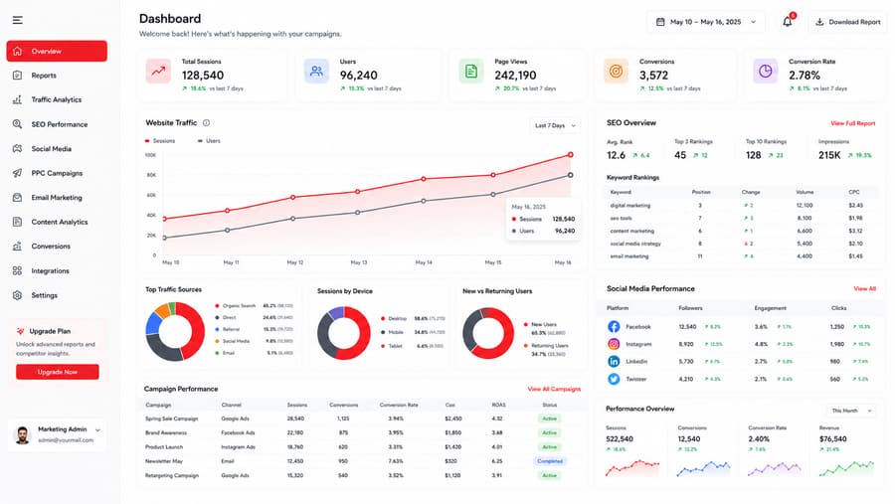Open PPC Campaigns in the sidebar

tap(57, 173)
